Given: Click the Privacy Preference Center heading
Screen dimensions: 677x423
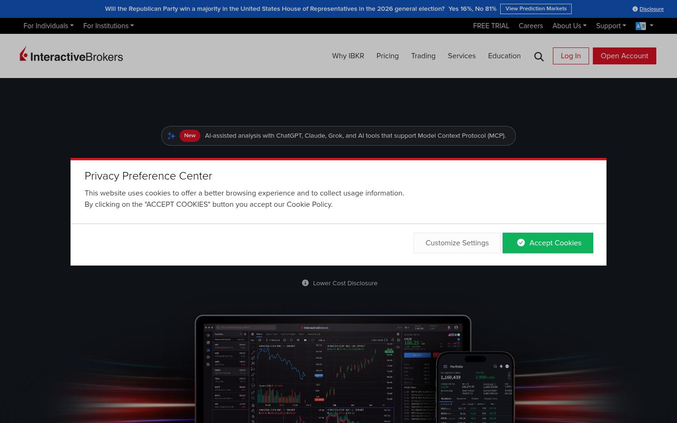Looking at the screenshot, I should click(x=148, y=176).
